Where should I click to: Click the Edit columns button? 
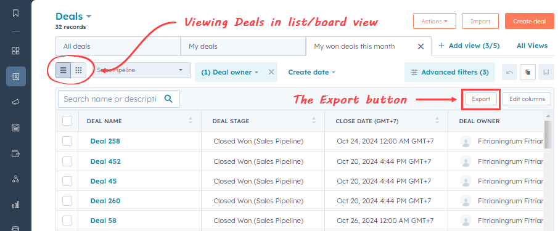coord(527,99)
